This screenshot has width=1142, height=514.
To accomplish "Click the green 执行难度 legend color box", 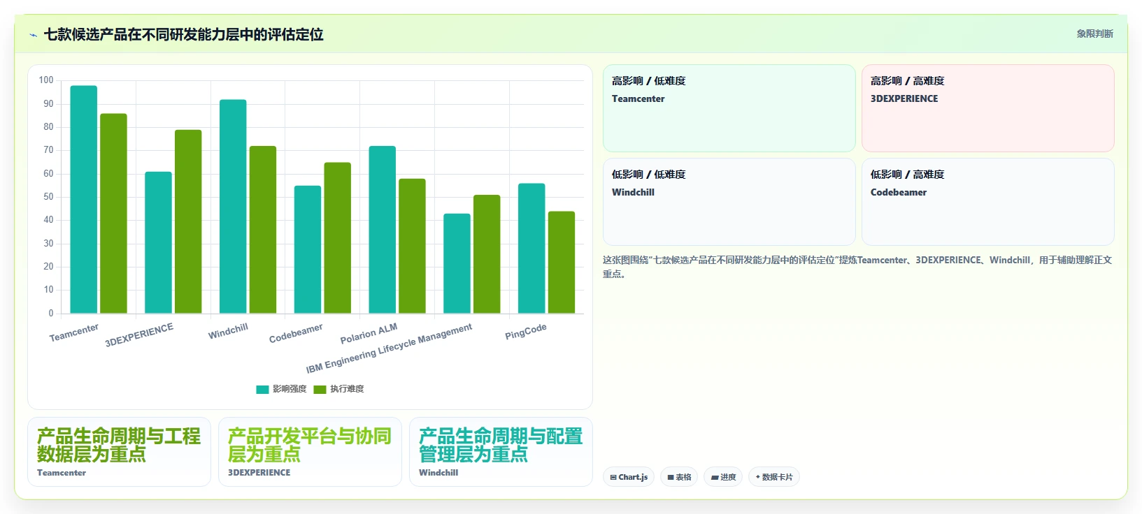I will (320, 390).
